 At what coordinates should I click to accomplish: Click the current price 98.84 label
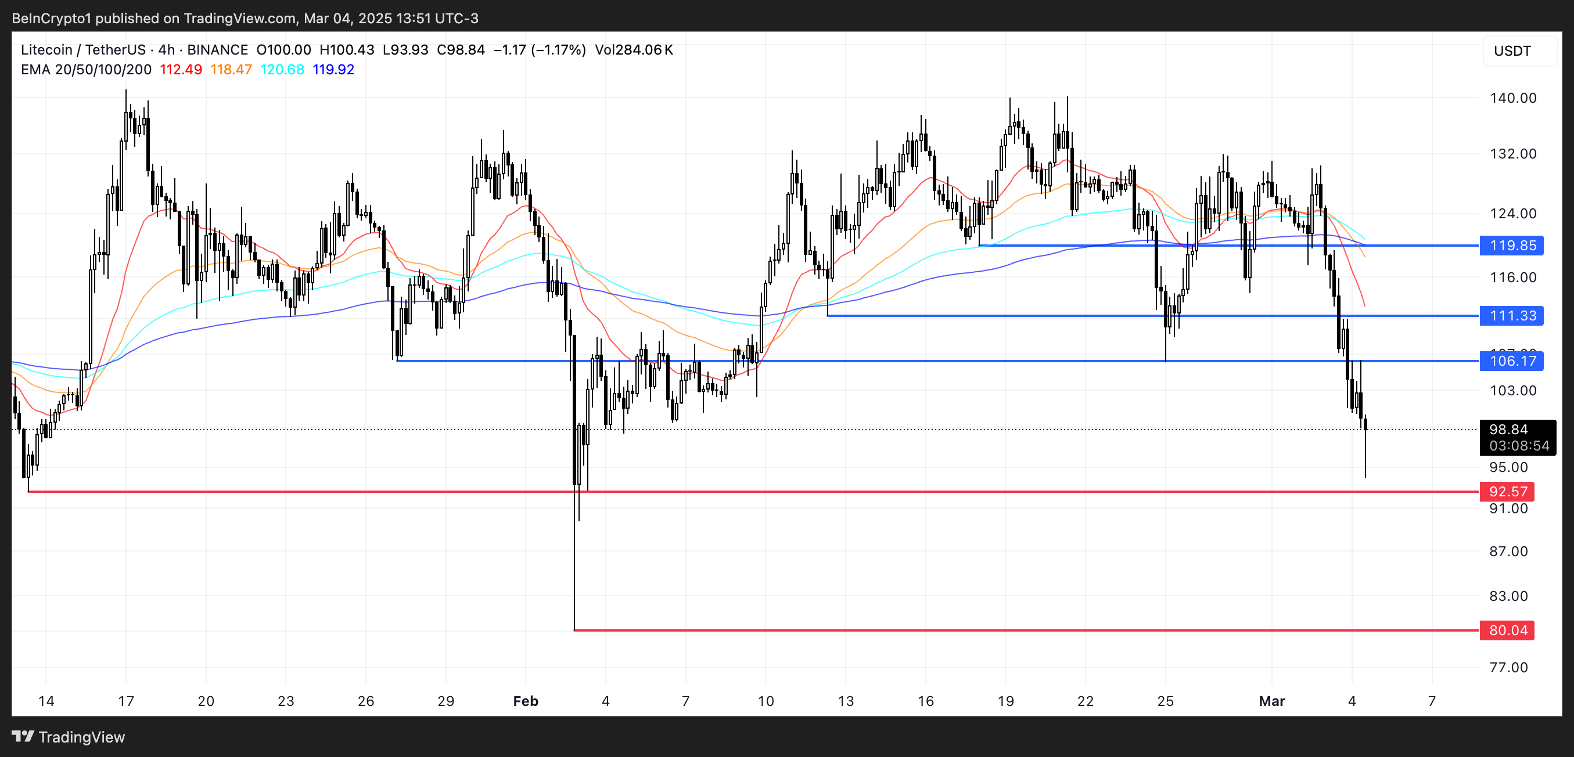pos(1508,430)
